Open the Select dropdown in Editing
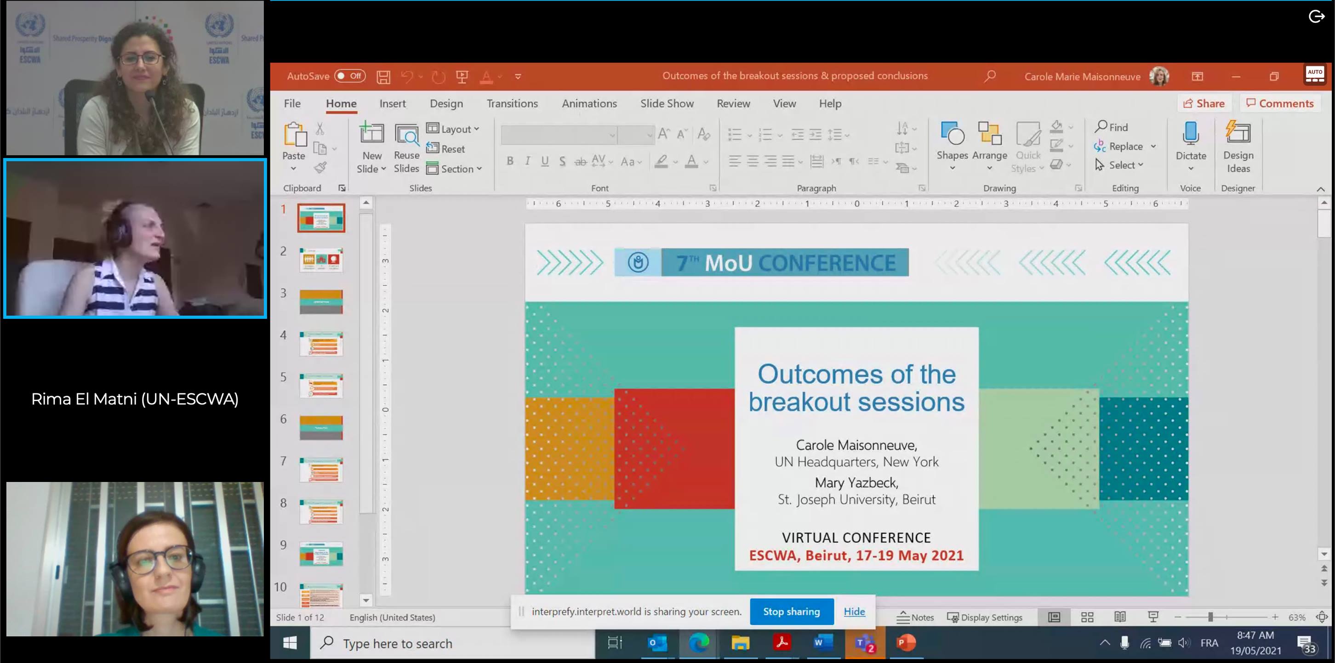This screenshot has width=1335, height=663. (x=1119, y=165)
